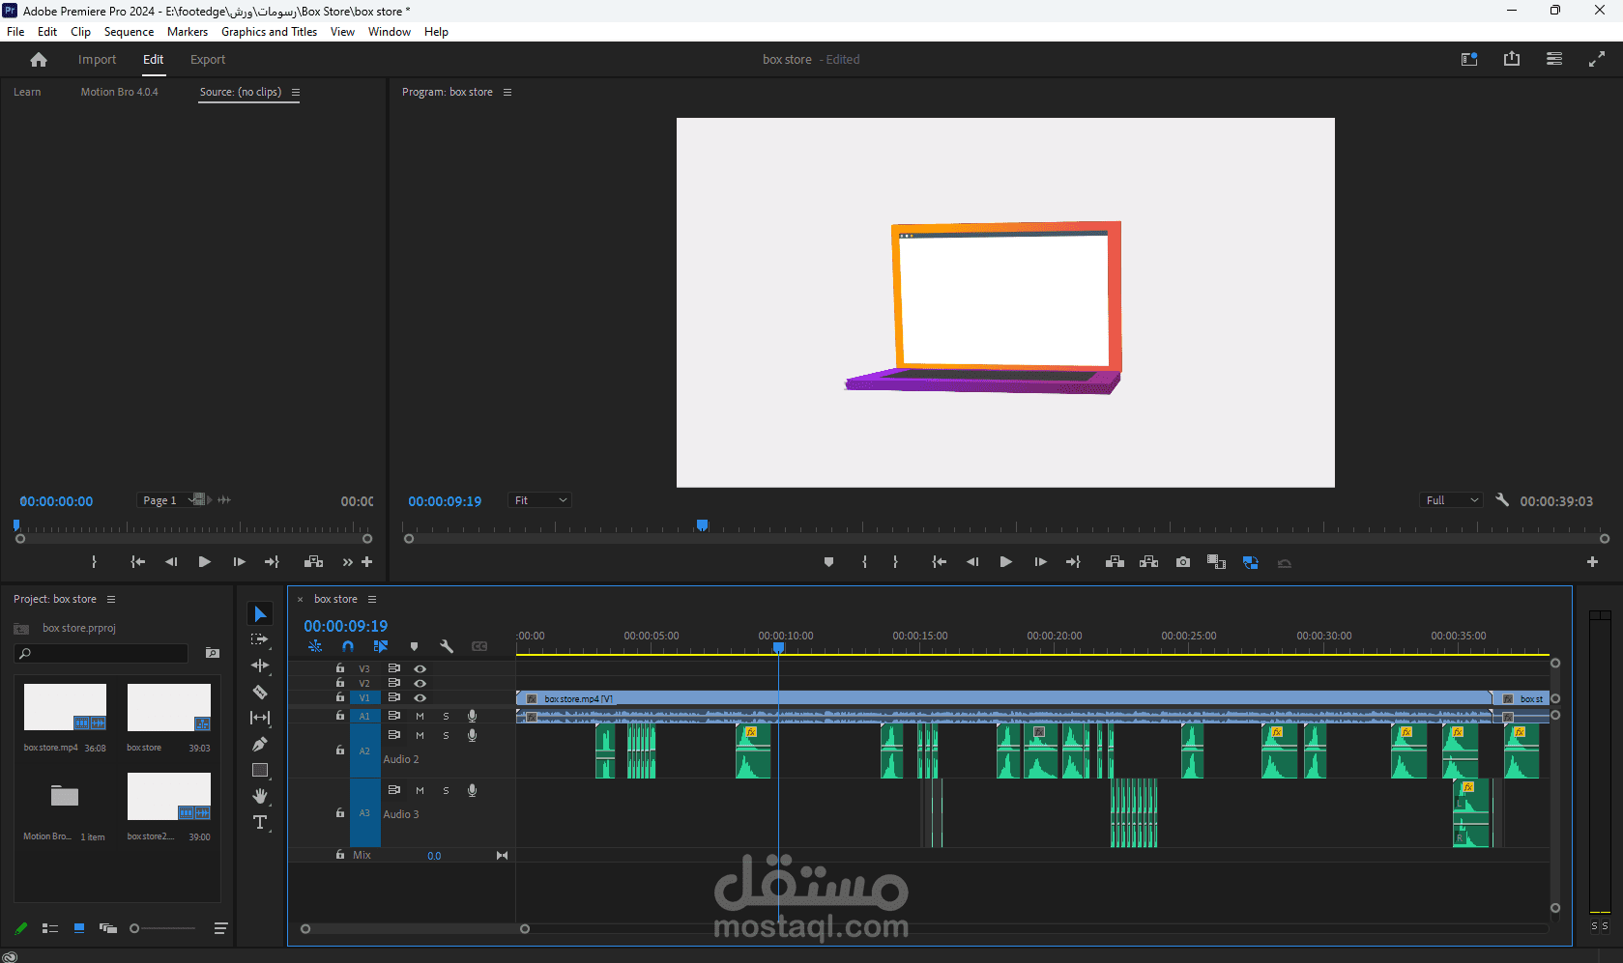Adjust the project panel thumbnail zoom slider
The image size is (1623, 963).
(135, 928)
